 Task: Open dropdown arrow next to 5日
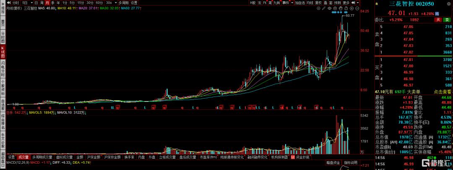32,3
